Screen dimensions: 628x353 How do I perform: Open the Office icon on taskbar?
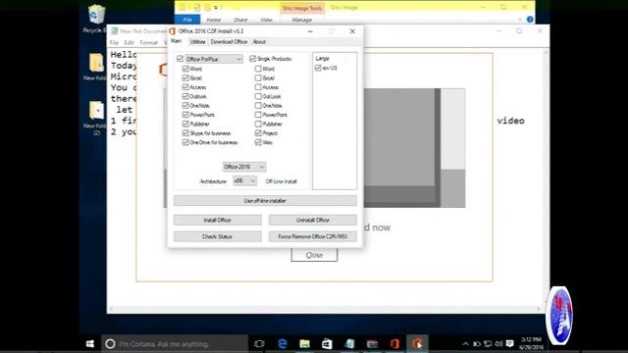coord(394,344)
